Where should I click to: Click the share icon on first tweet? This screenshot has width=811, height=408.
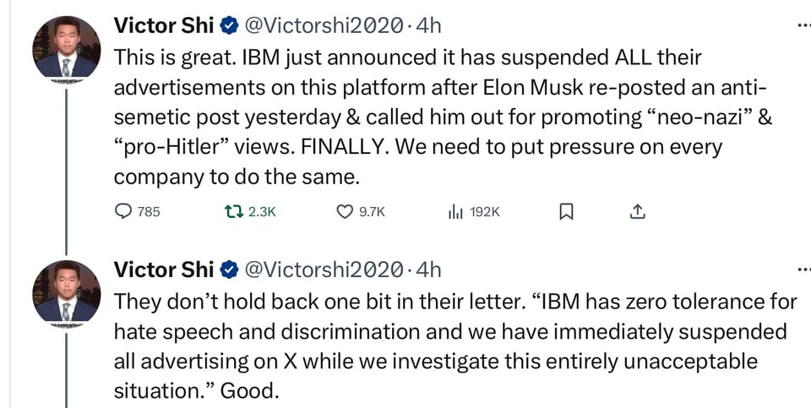[x=638, y=211]
